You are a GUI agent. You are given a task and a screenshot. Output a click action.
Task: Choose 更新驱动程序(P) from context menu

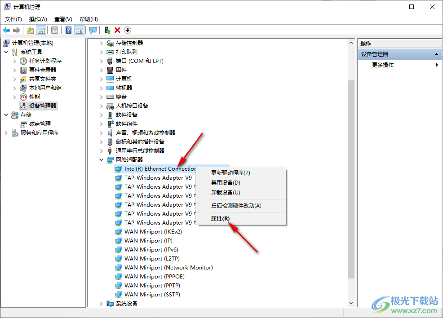tap(241, 173)
